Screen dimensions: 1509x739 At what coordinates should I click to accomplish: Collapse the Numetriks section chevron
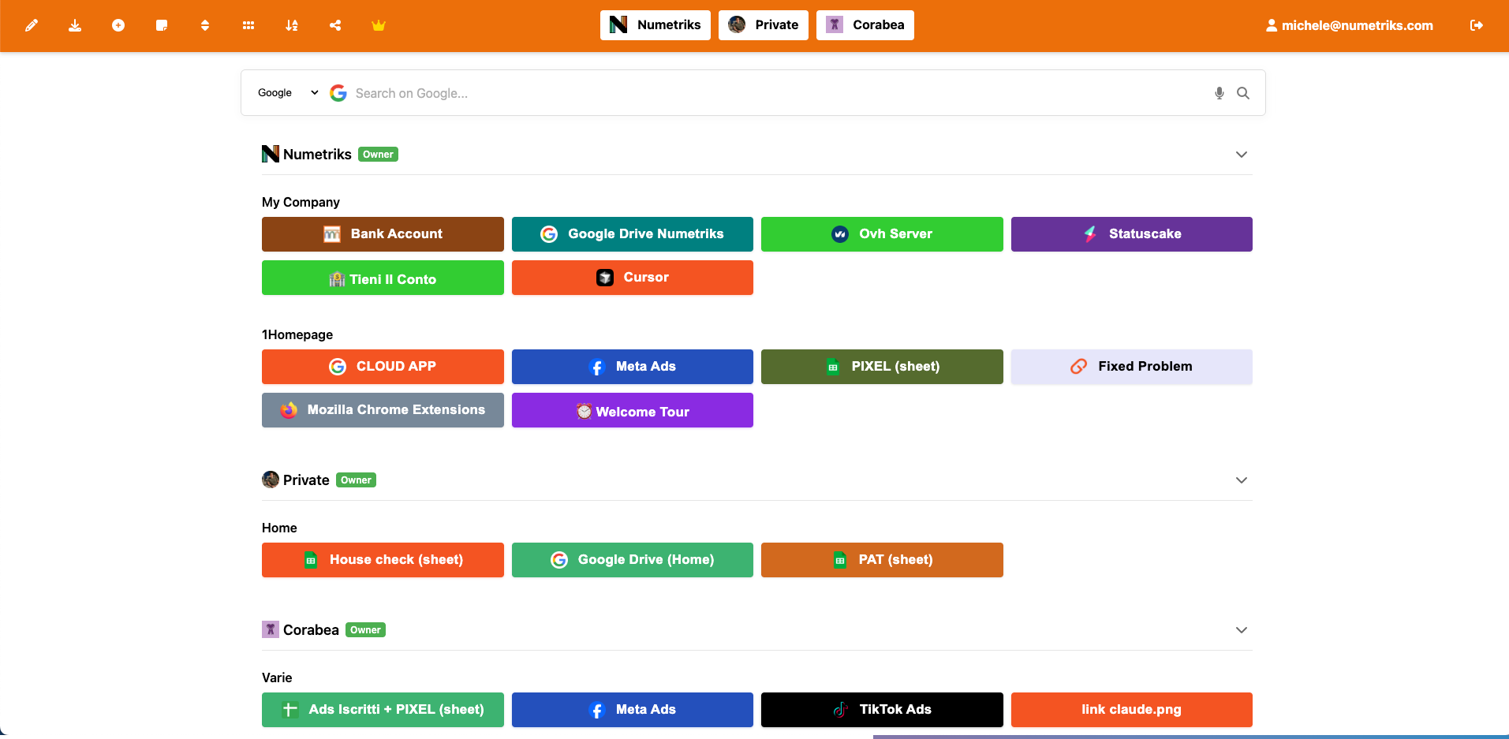coord(1242,155)
